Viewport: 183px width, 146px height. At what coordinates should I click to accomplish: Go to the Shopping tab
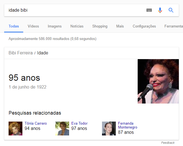(100, 26)
